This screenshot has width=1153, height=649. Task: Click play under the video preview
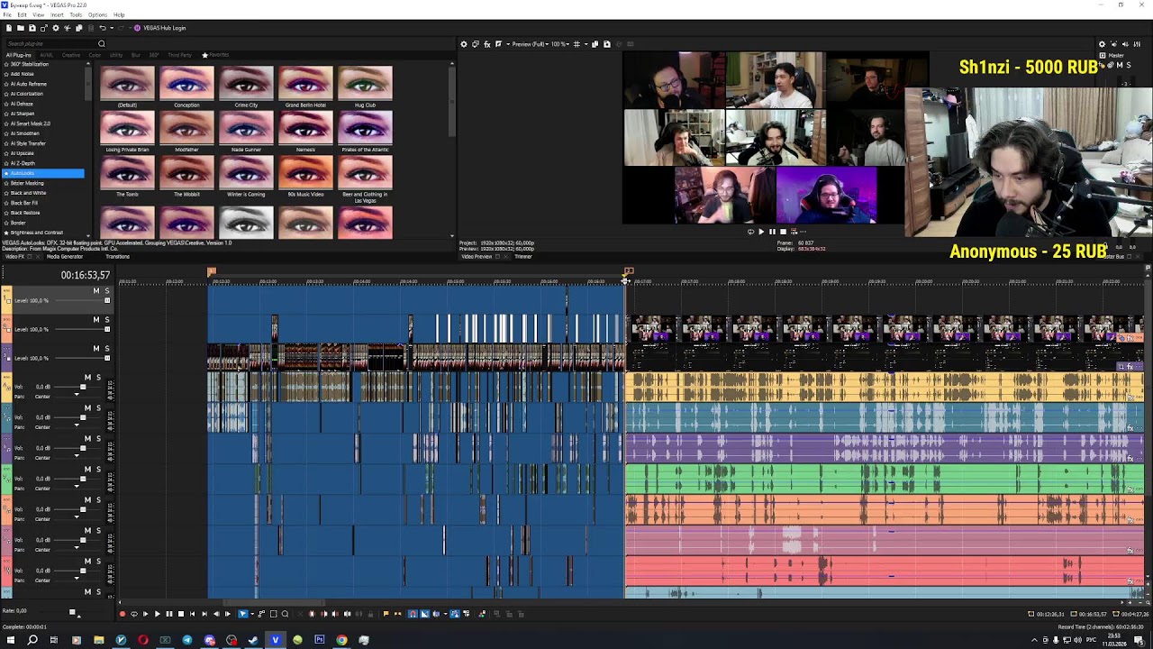761,232
